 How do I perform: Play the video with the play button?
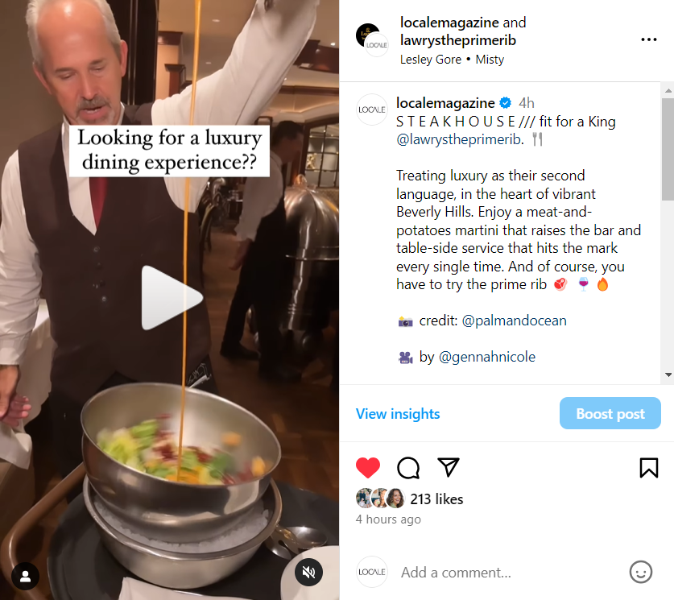click(172, 298)
